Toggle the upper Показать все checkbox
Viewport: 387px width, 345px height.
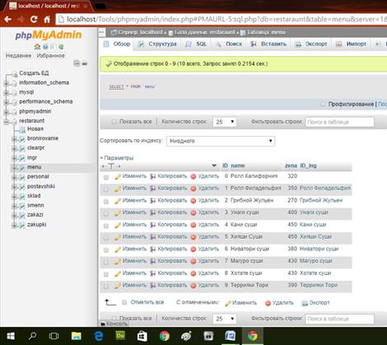[x=114, y=122]
